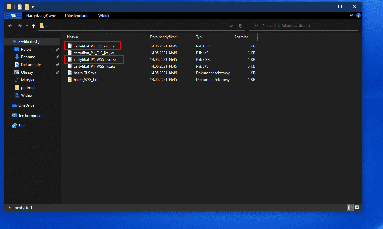Switch to large icons view in status bar
Viewport: 383px width, 229px height.
(x=357, y=207)
